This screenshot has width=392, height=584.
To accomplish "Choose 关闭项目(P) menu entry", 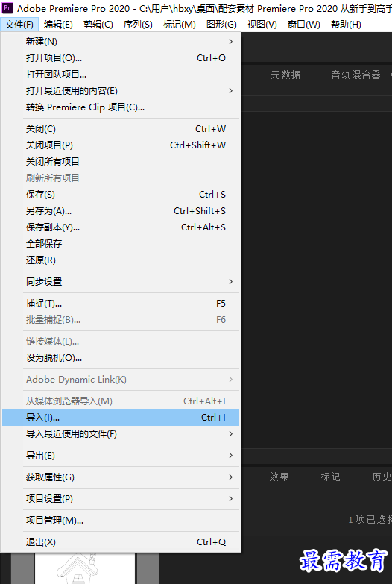I will [121, 145].
